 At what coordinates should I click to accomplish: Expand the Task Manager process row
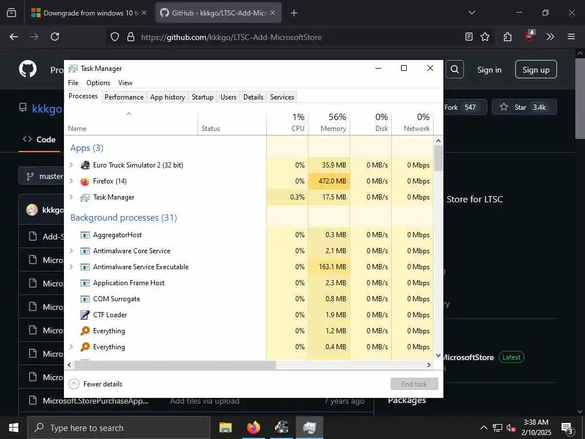pyautogui.click(x=71, y=197)
